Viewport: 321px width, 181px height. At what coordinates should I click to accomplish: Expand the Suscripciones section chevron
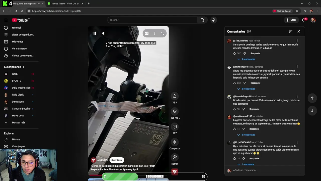24,67
